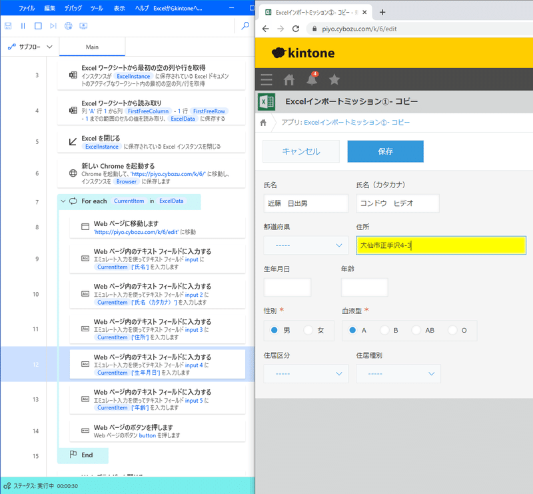The width and height of the screenshot is (533, 494).
Task: Launch the Web recorder globe icon
Action: click(69, 25)
